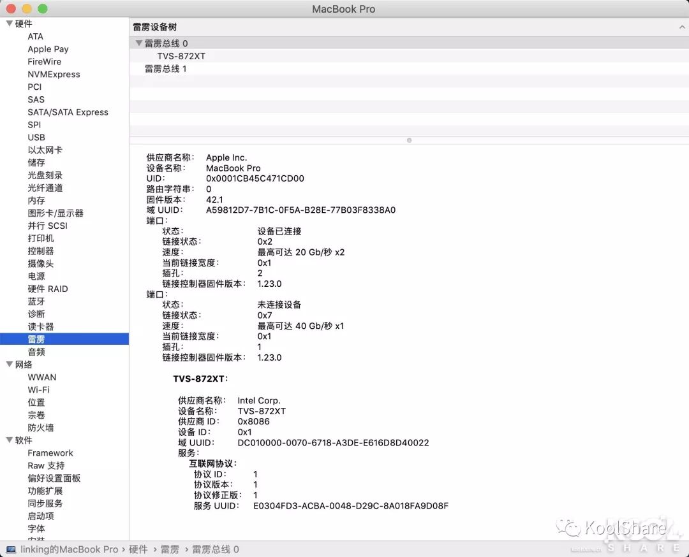The width and height of the screenshot is (689, 557).
Task: Select NVMExpress in the sidebar
Action: coord(54,74)
